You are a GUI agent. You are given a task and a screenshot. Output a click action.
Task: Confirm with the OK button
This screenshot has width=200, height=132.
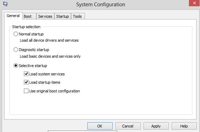pos(100,126)
